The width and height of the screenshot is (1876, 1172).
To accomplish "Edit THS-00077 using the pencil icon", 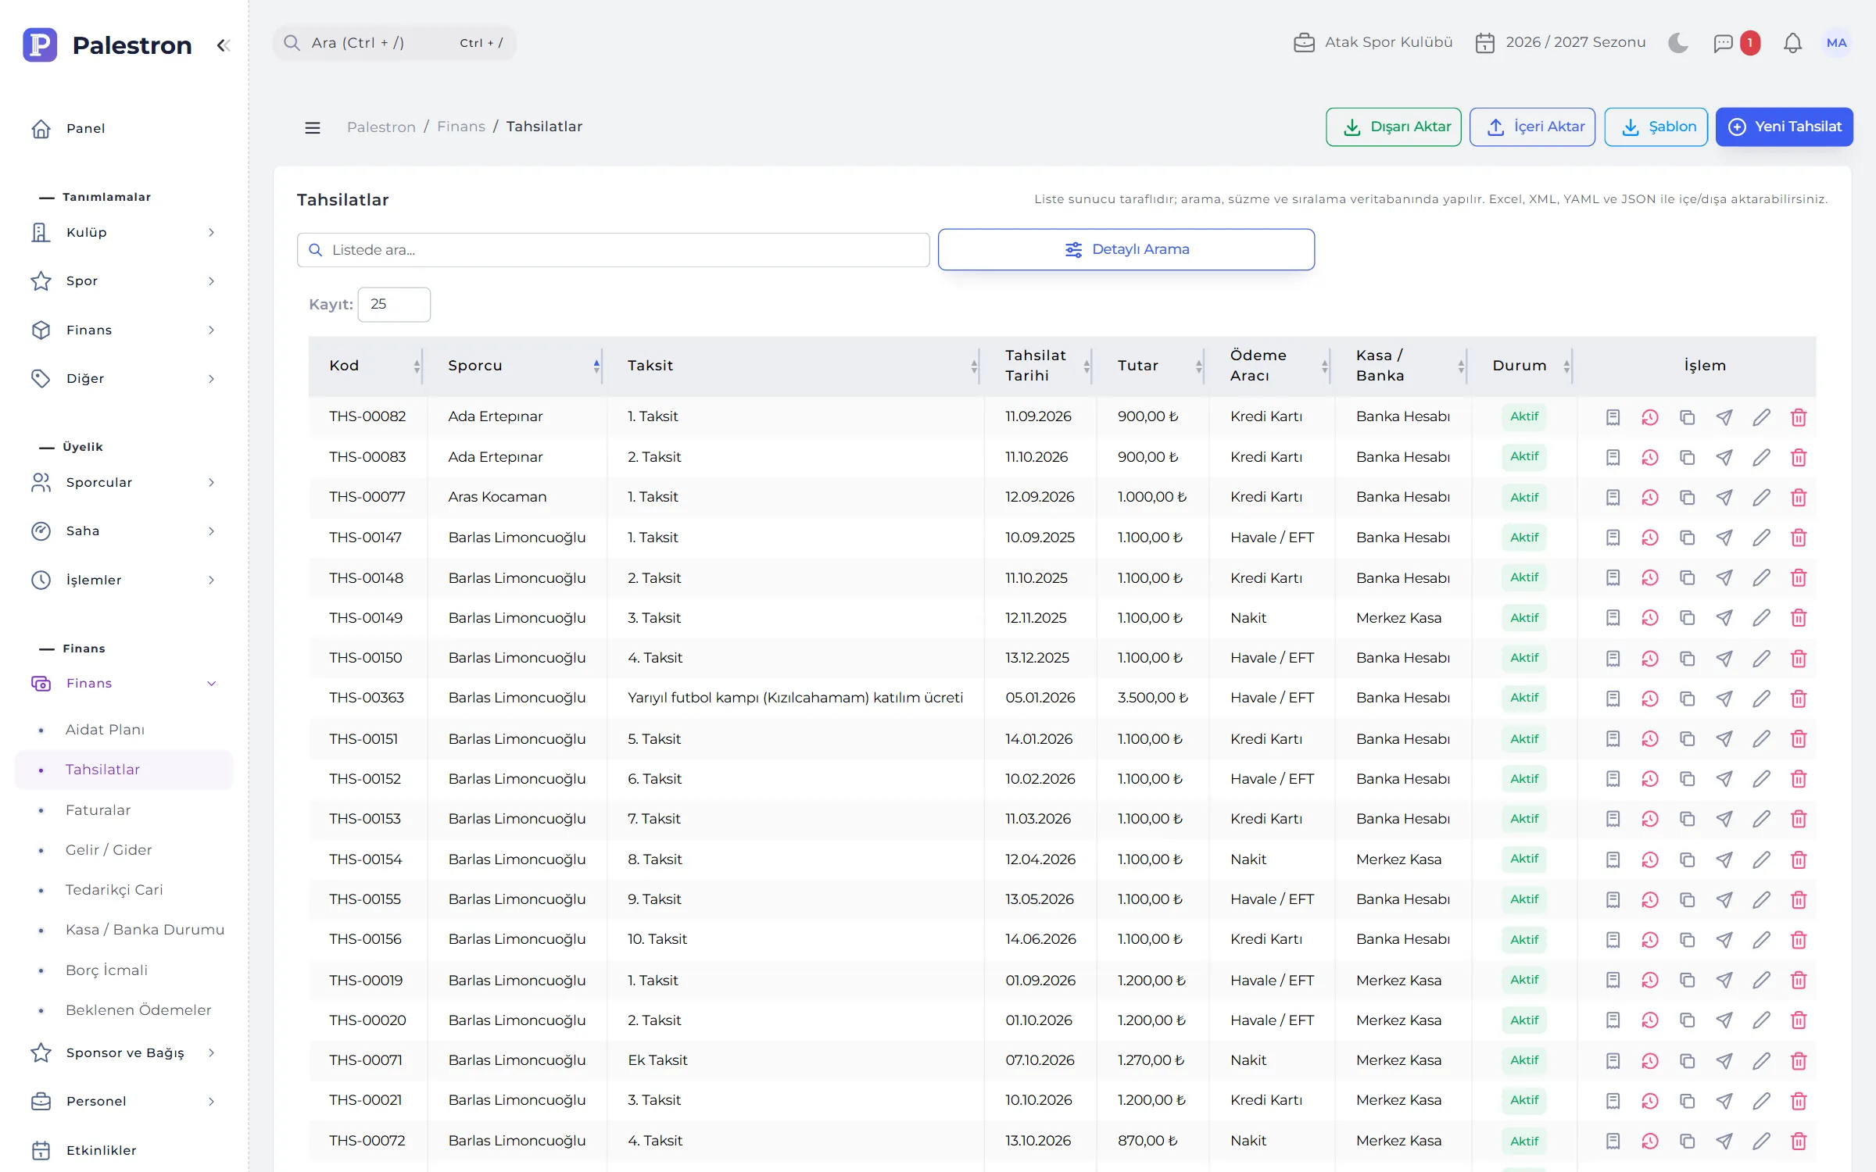I will [1761, 498].
